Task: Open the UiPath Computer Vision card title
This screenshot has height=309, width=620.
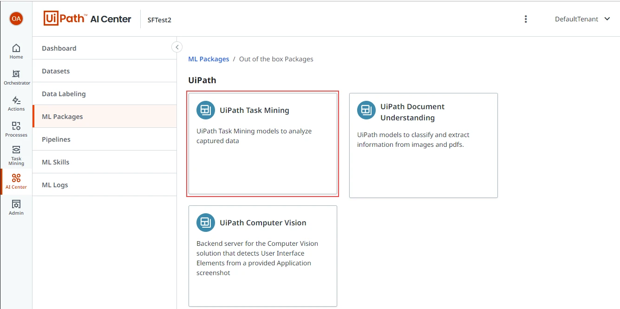Action: 263,223
